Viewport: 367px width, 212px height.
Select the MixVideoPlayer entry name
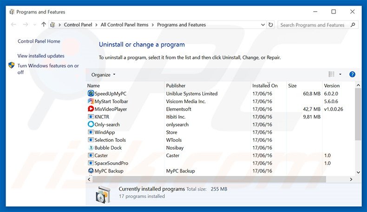111,109
